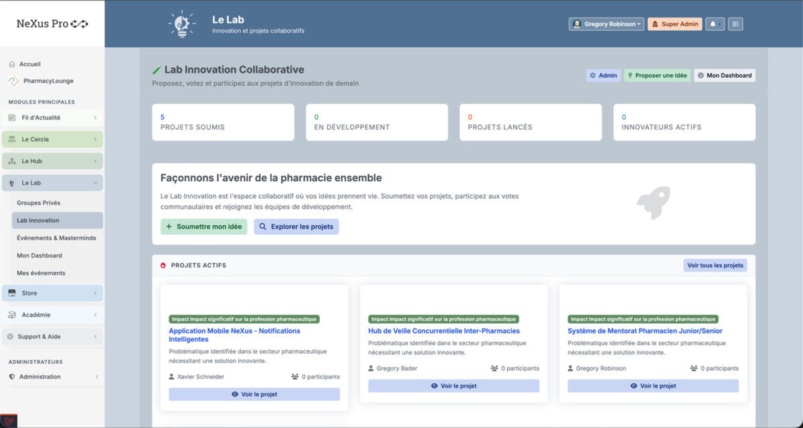Image resolution: width=803 pixels, height=428 pixels.
Task: Click the Soumettre mon idée button
Action: tap(203, 227)
